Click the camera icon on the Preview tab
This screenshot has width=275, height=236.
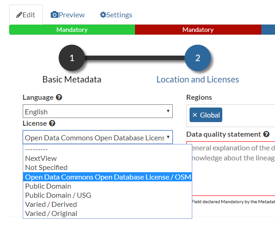pyautogui.click(x=55, y=15)
